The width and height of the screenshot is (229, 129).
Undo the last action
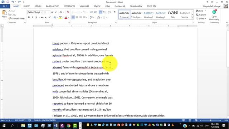point(13,2)
